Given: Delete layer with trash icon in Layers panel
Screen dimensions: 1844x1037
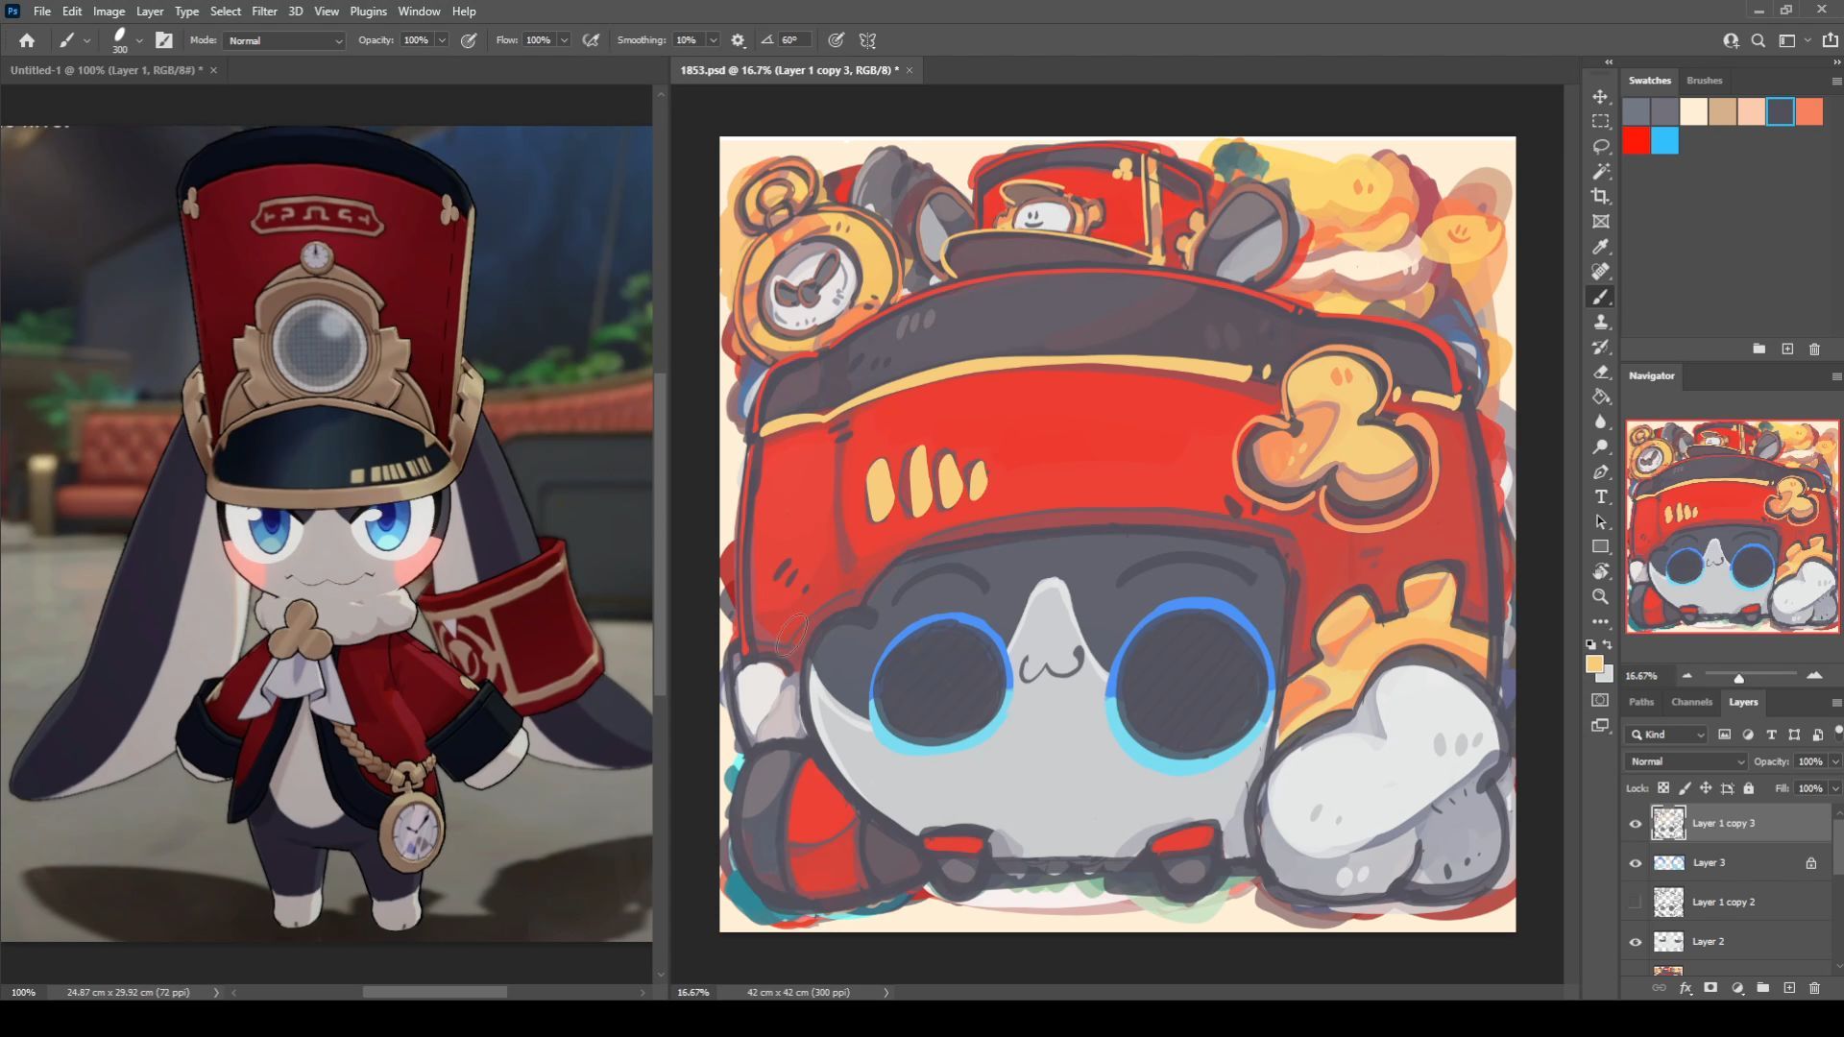Looking at the screenshot, I should 1814,987.
